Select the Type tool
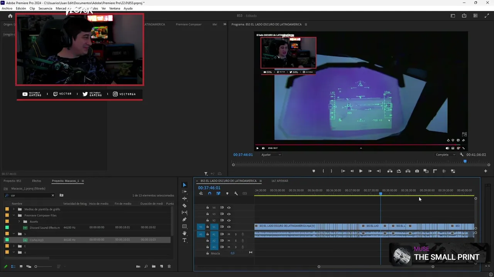This screenshot has height=277, width=494. (x=184, y=240)
